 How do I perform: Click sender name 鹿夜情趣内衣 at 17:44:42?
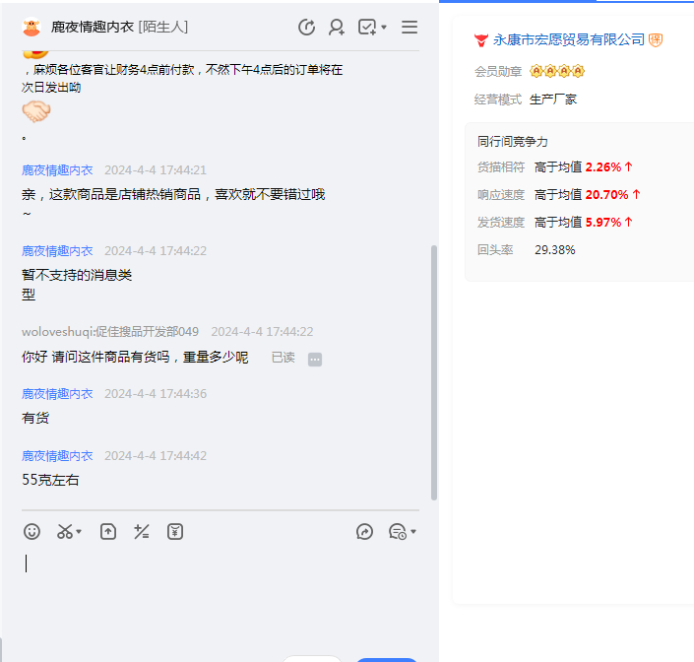[57, 456]
